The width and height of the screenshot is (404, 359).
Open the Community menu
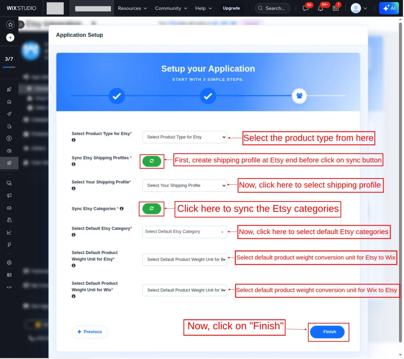click(171, 8)
